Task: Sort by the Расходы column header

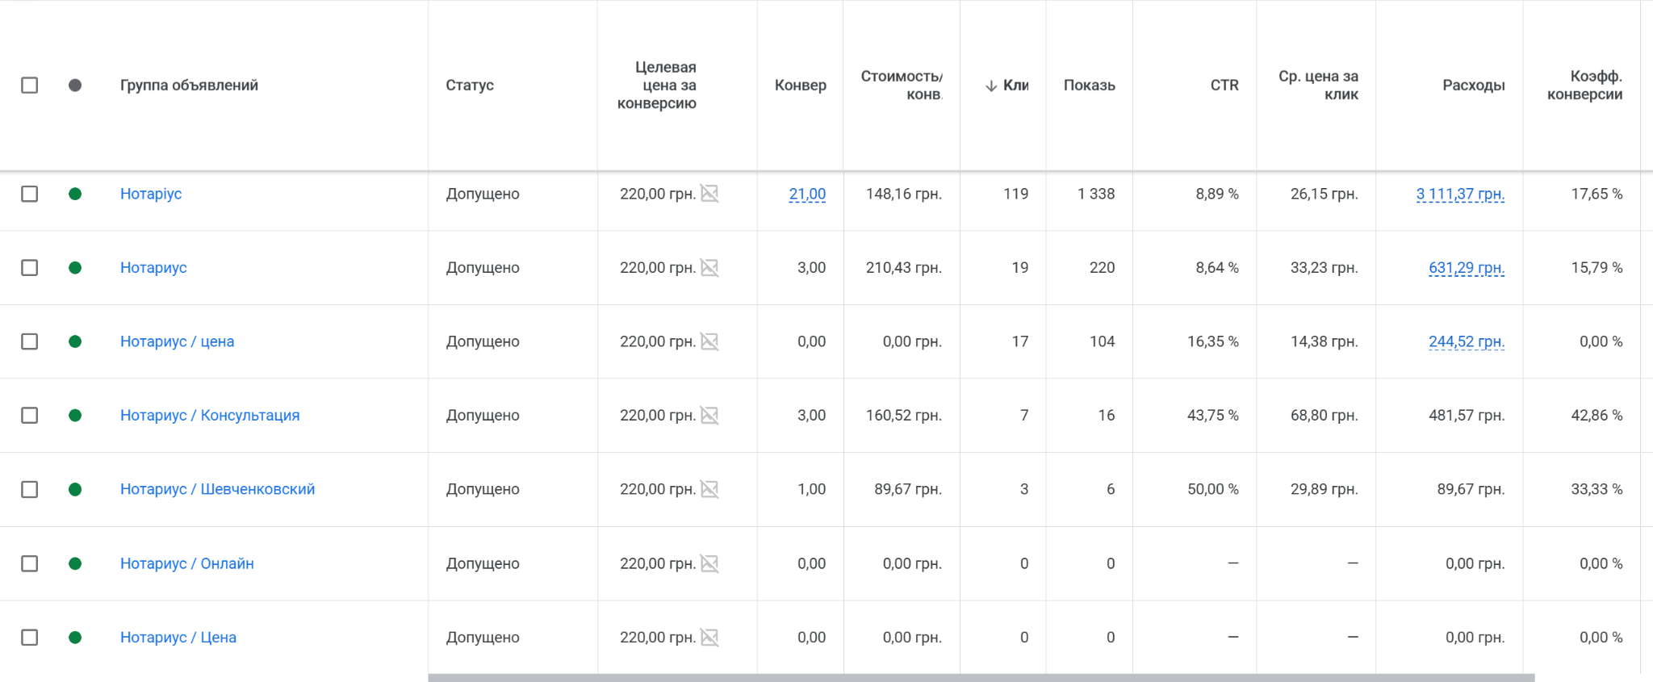Action: pyautogui.click(x=1473, y=86)
